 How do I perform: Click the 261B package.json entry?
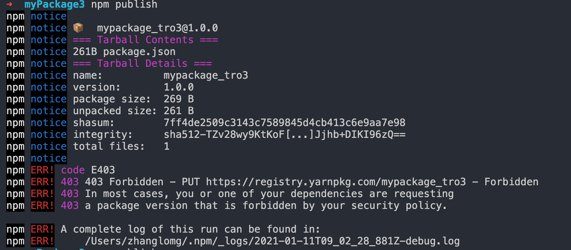coord(124,52)
